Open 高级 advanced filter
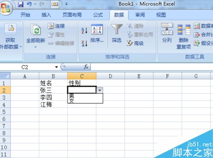Image resolution: width=213 pixels, height=158 pixels. [x=135, y=43]
